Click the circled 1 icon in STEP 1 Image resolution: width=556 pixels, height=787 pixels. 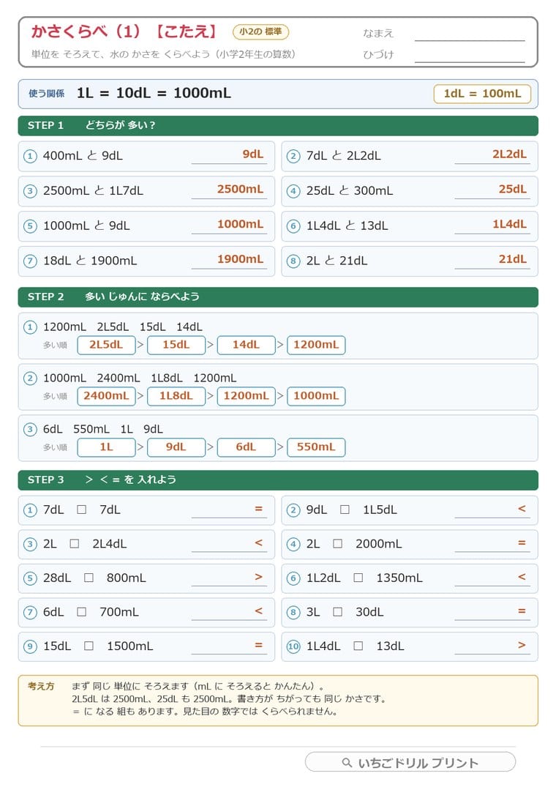click(30, 156)
